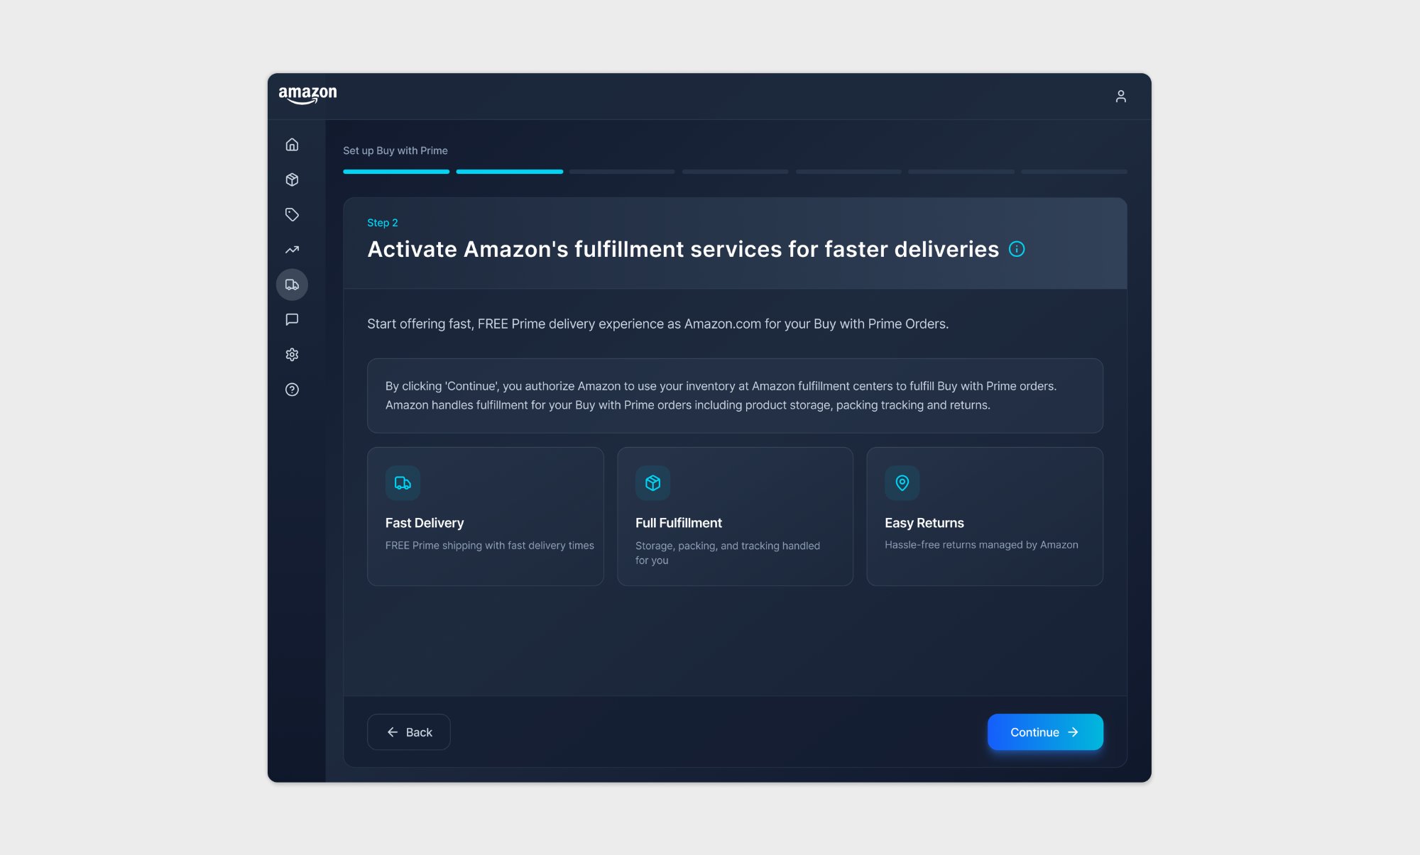Go to Home in sidebar
This screenshot has width=1420, height=855.
[292, 145]
